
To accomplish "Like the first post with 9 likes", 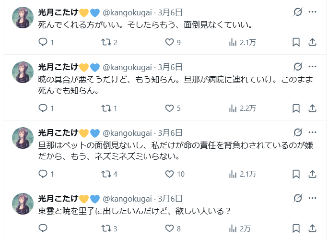I will tap(169, 42).
